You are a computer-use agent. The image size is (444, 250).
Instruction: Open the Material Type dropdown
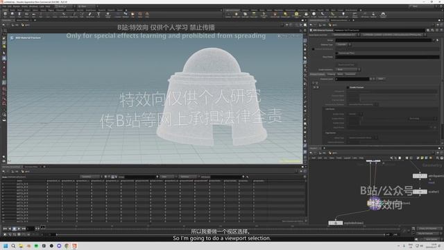click(343, 44)
